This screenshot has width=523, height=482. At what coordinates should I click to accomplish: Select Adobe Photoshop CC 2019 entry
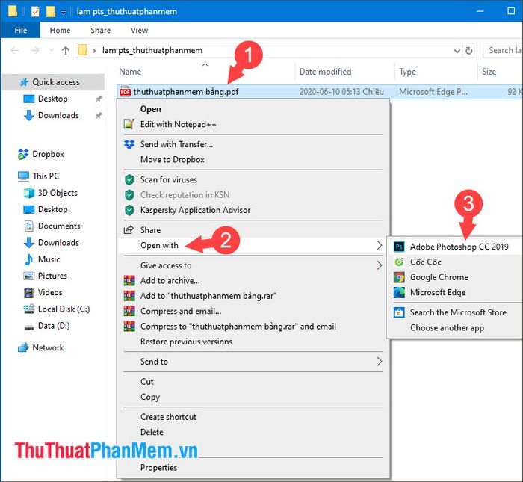pos(454,247)
